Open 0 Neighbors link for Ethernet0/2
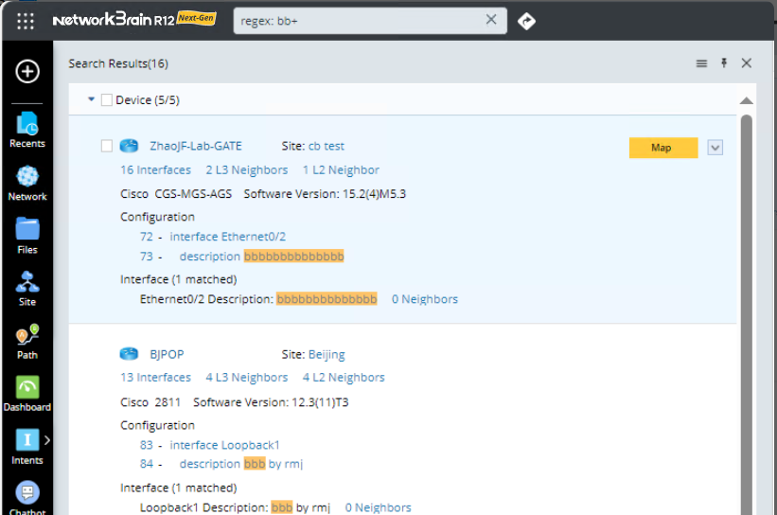Image resolution: width=777 pixels, height=515 pixels. [x=425, y=299]
